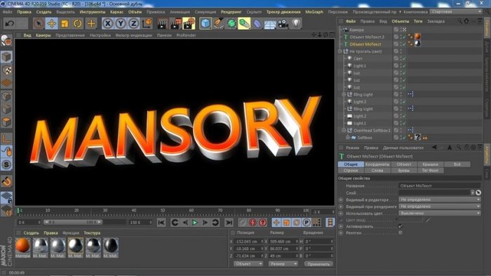
Task: Jump to the end of animation
Action: point(229,223)
